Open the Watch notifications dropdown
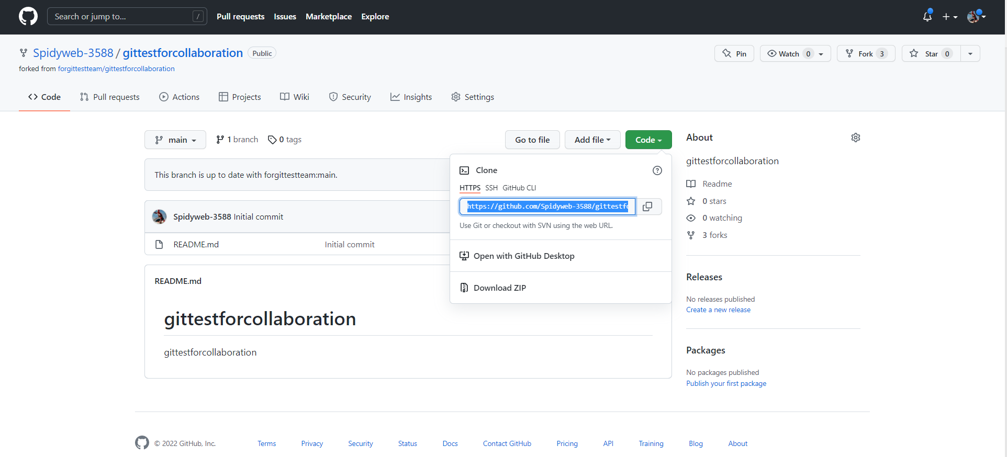1007x457 pixels. pos(795,53)
